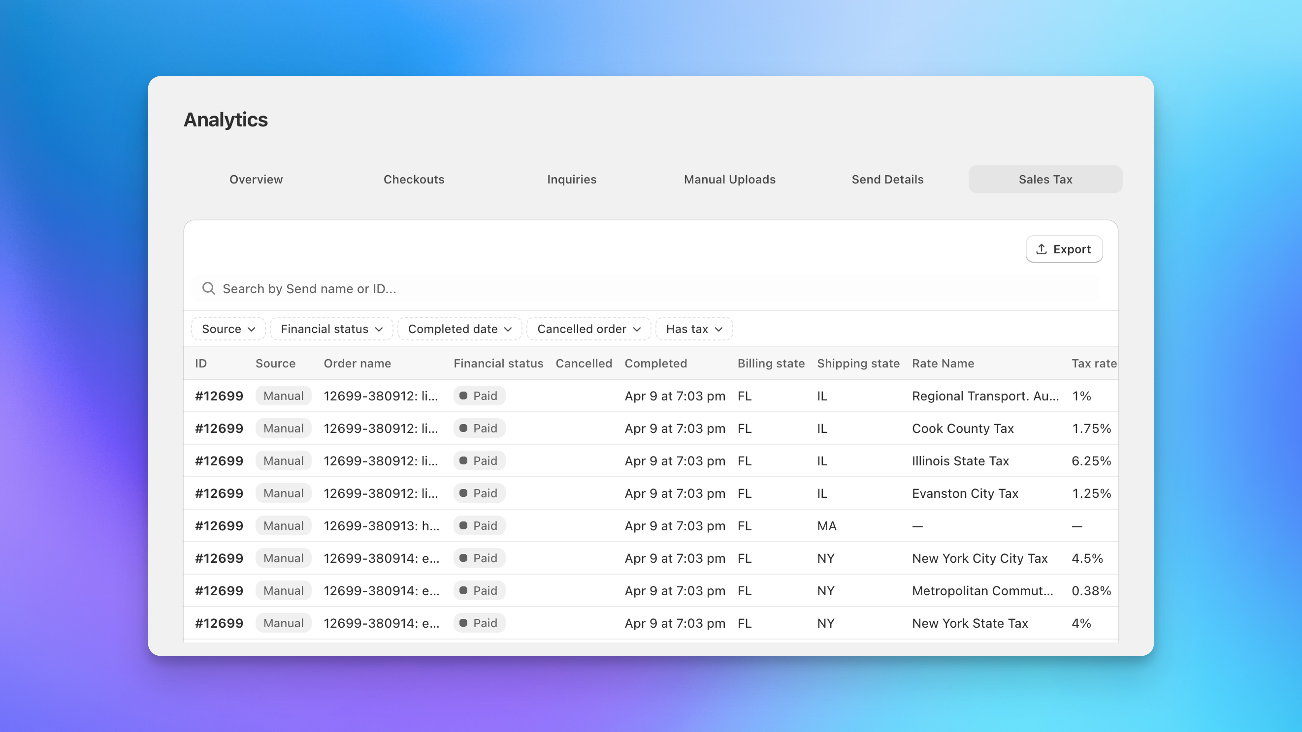Open the Checkouts tab
The height and width of the screenshot is (732, 1302).
(414, 179)
